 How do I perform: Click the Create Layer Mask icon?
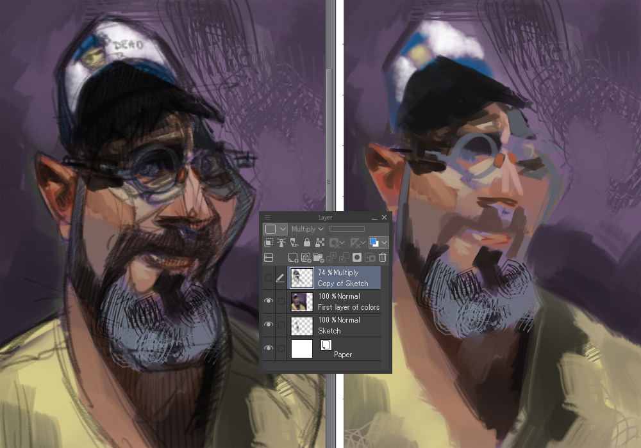coord(357,258)
